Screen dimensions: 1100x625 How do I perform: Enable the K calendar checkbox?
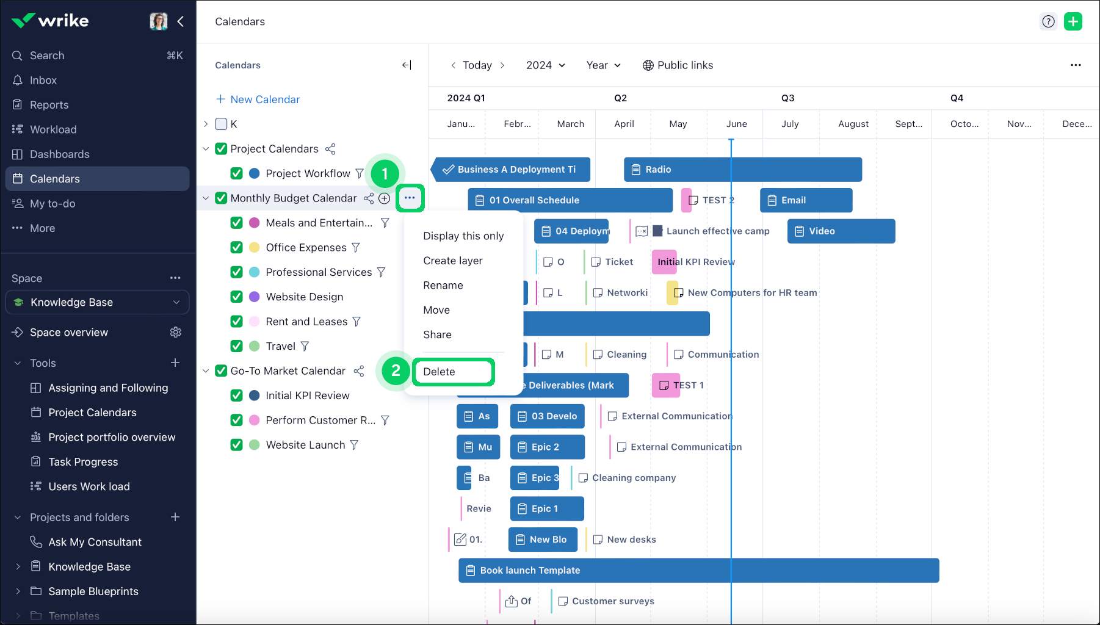click(221, 124)
